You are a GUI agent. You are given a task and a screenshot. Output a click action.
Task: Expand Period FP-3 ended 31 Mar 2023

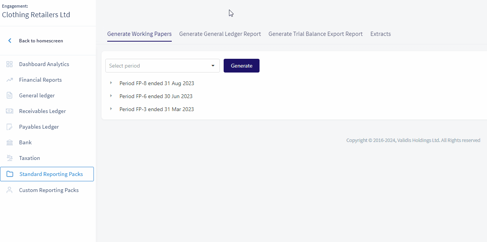point(111,108)
